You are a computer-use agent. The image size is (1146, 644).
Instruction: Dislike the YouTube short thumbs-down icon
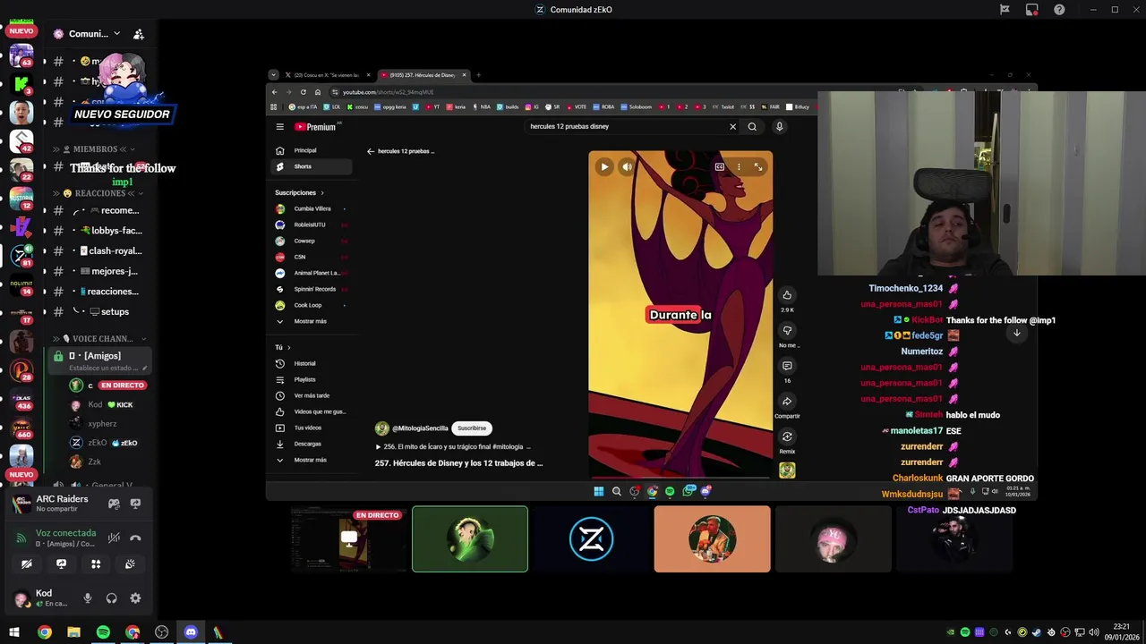pos(787,331)
